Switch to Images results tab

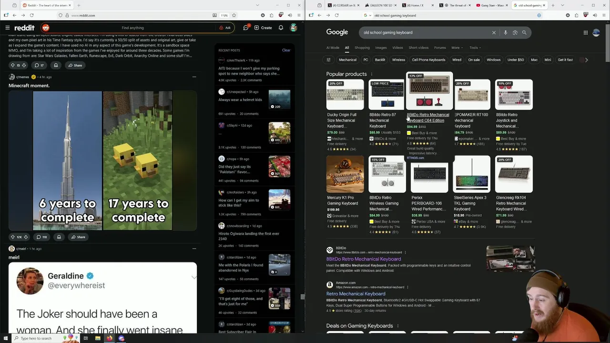381,48
